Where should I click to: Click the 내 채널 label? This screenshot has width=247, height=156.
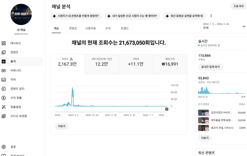pos(21,30)
